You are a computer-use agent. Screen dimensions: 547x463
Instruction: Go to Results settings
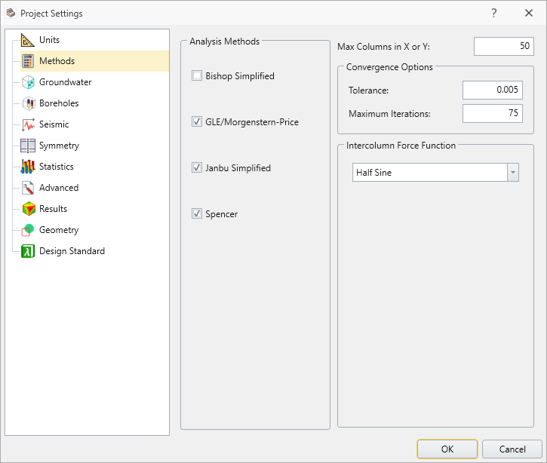coord(53,209)
